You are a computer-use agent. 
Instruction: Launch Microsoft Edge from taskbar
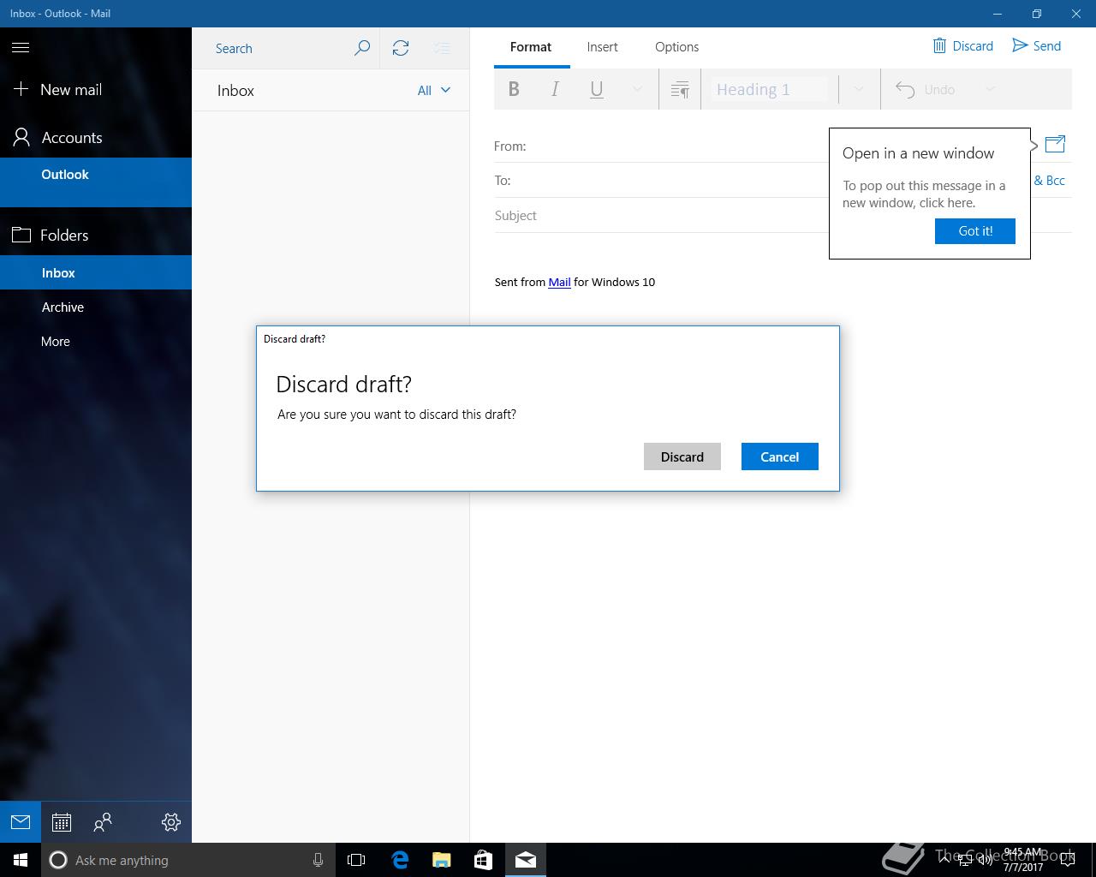click(399, 860)
